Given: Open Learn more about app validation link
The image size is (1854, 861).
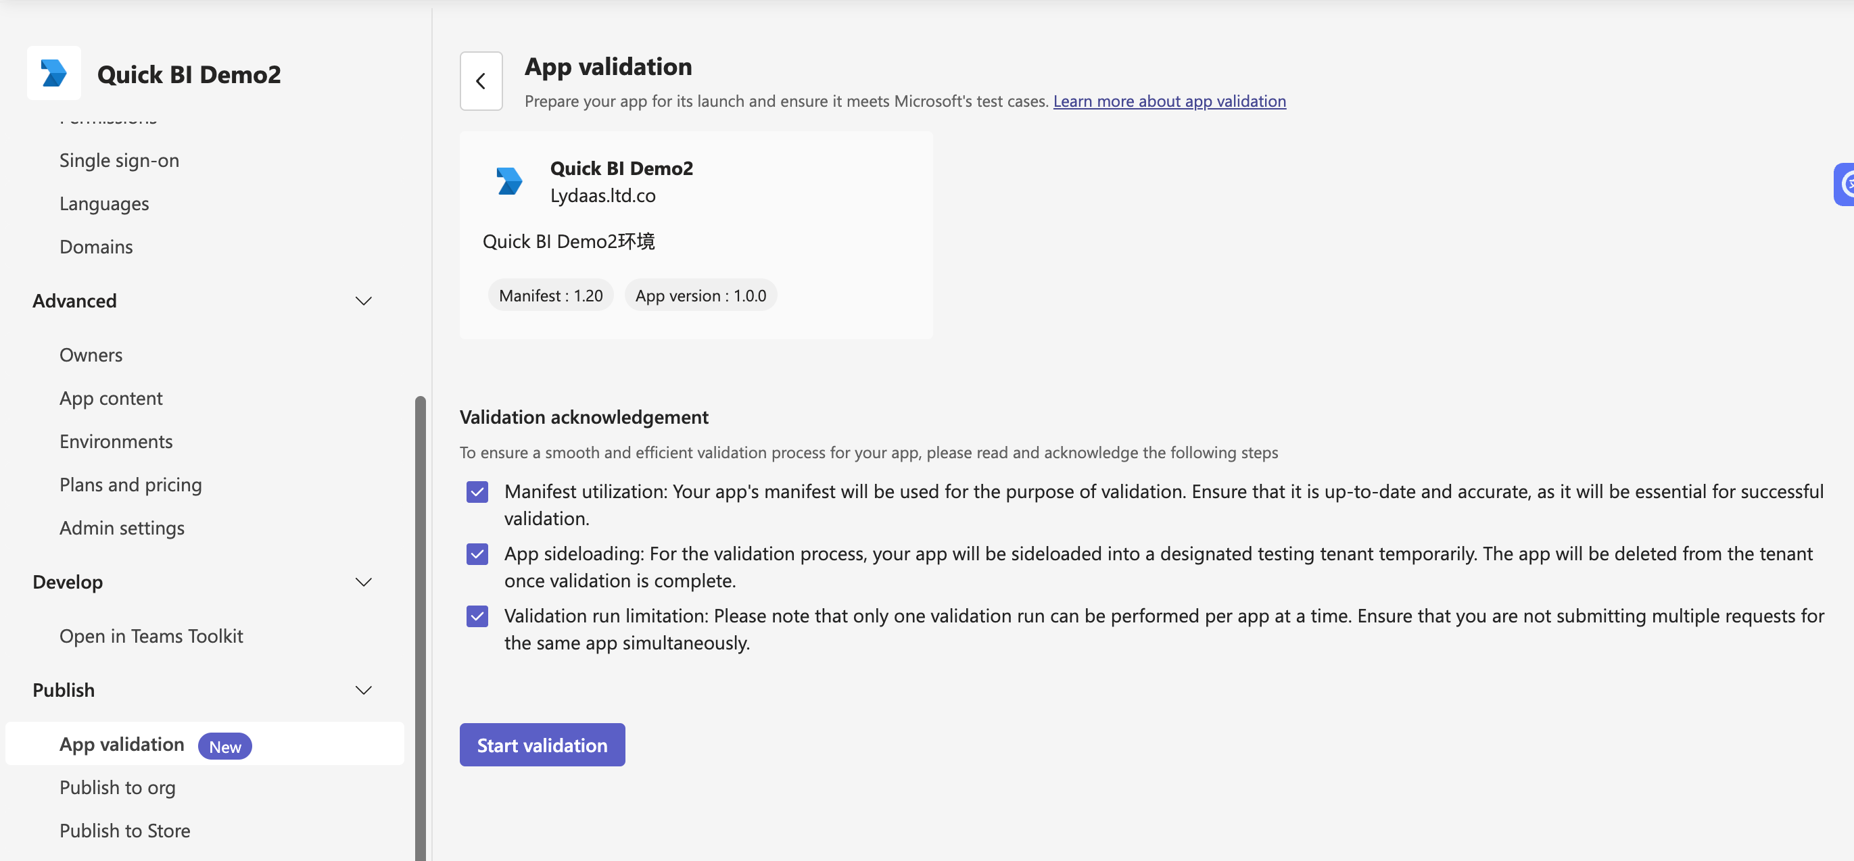Looking at the screenshot, I should 1169,101.
